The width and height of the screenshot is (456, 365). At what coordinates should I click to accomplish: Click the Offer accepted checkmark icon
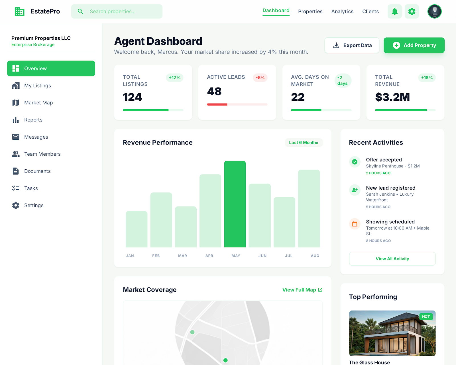pyautogui.click(x=355, y=162)
